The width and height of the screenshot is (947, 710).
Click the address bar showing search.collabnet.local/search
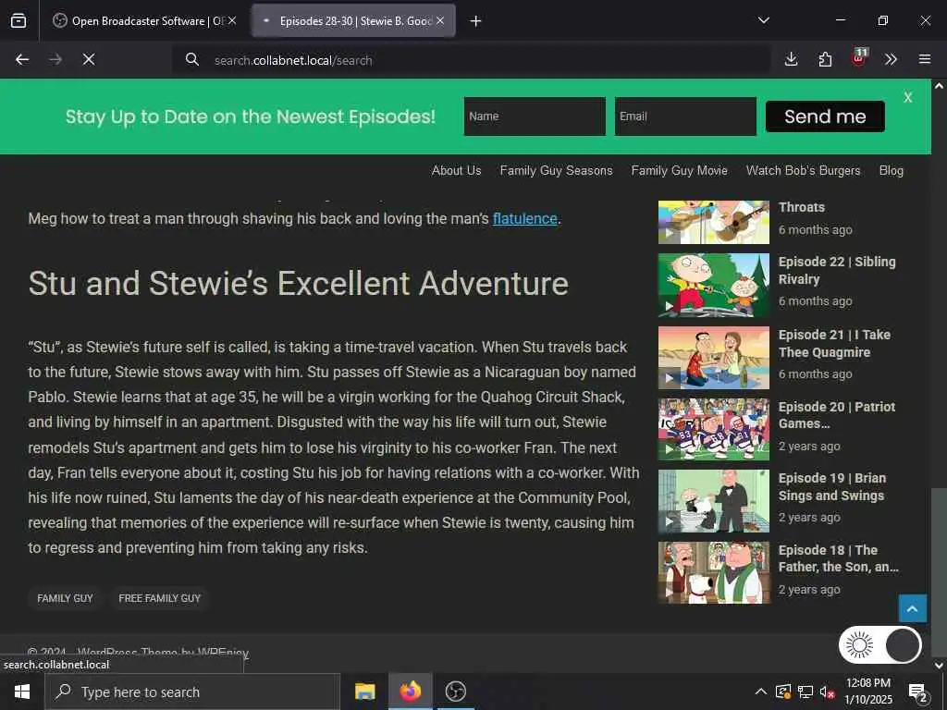coord(471,60)
